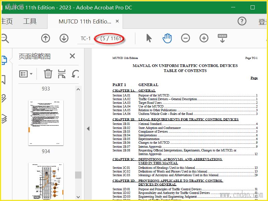Screen dimensions: 268x201
Task: Maximize the Acrobat window
Action: click(253, 7)
